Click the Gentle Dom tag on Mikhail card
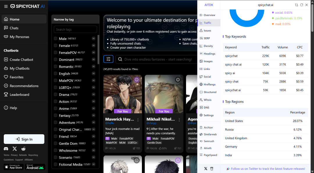Image resolution: width=314 pixels, height=173 pixels. [x=154, y=143]
